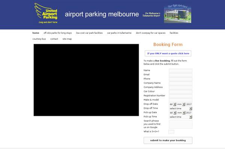
Task: Open the Drop-off Date day dropdown
Action: (172, 104)
